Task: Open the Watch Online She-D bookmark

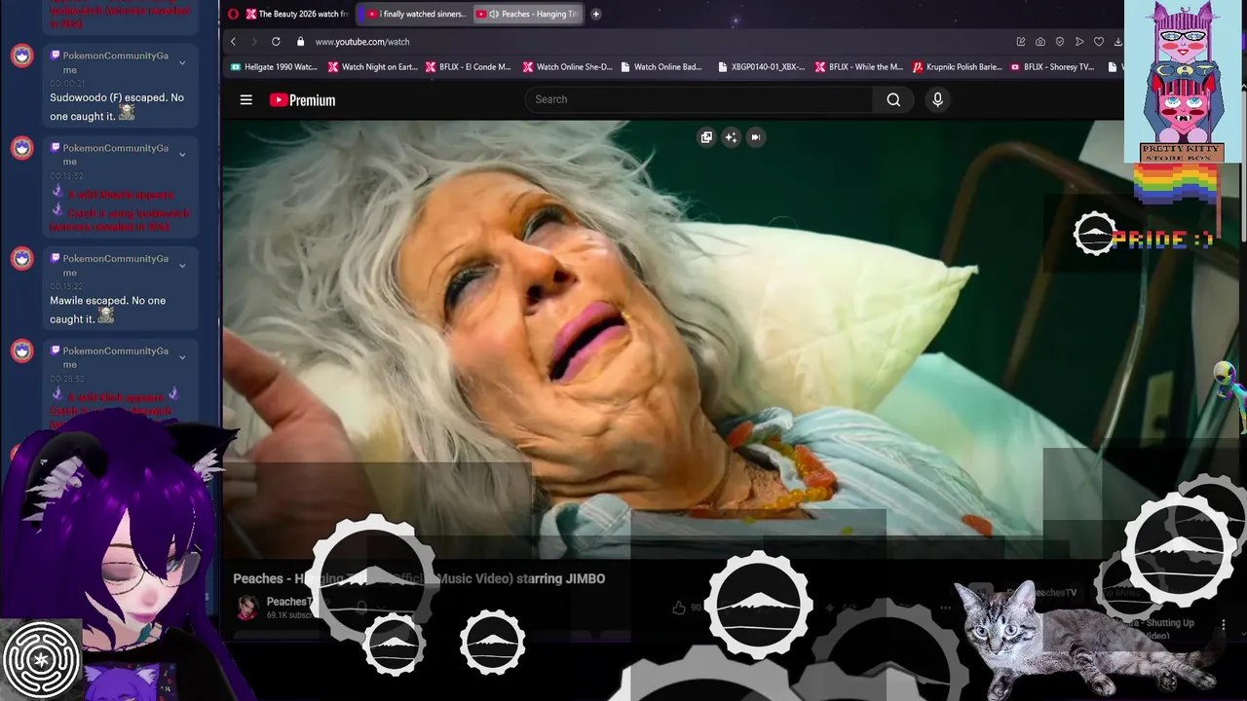Action: 567,67
